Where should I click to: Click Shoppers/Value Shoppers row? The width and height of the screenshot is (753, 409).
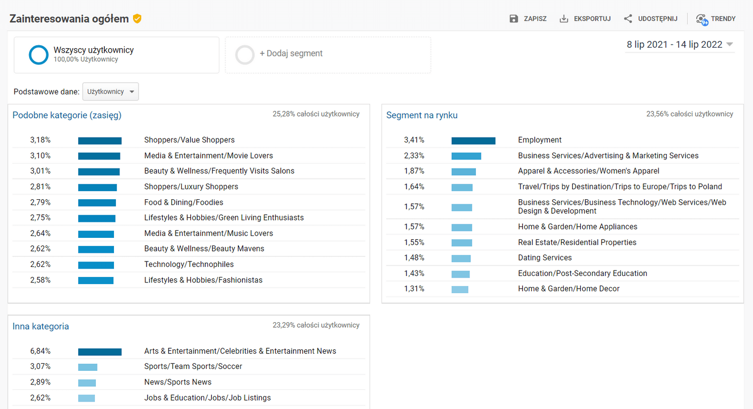coord(189,140)
